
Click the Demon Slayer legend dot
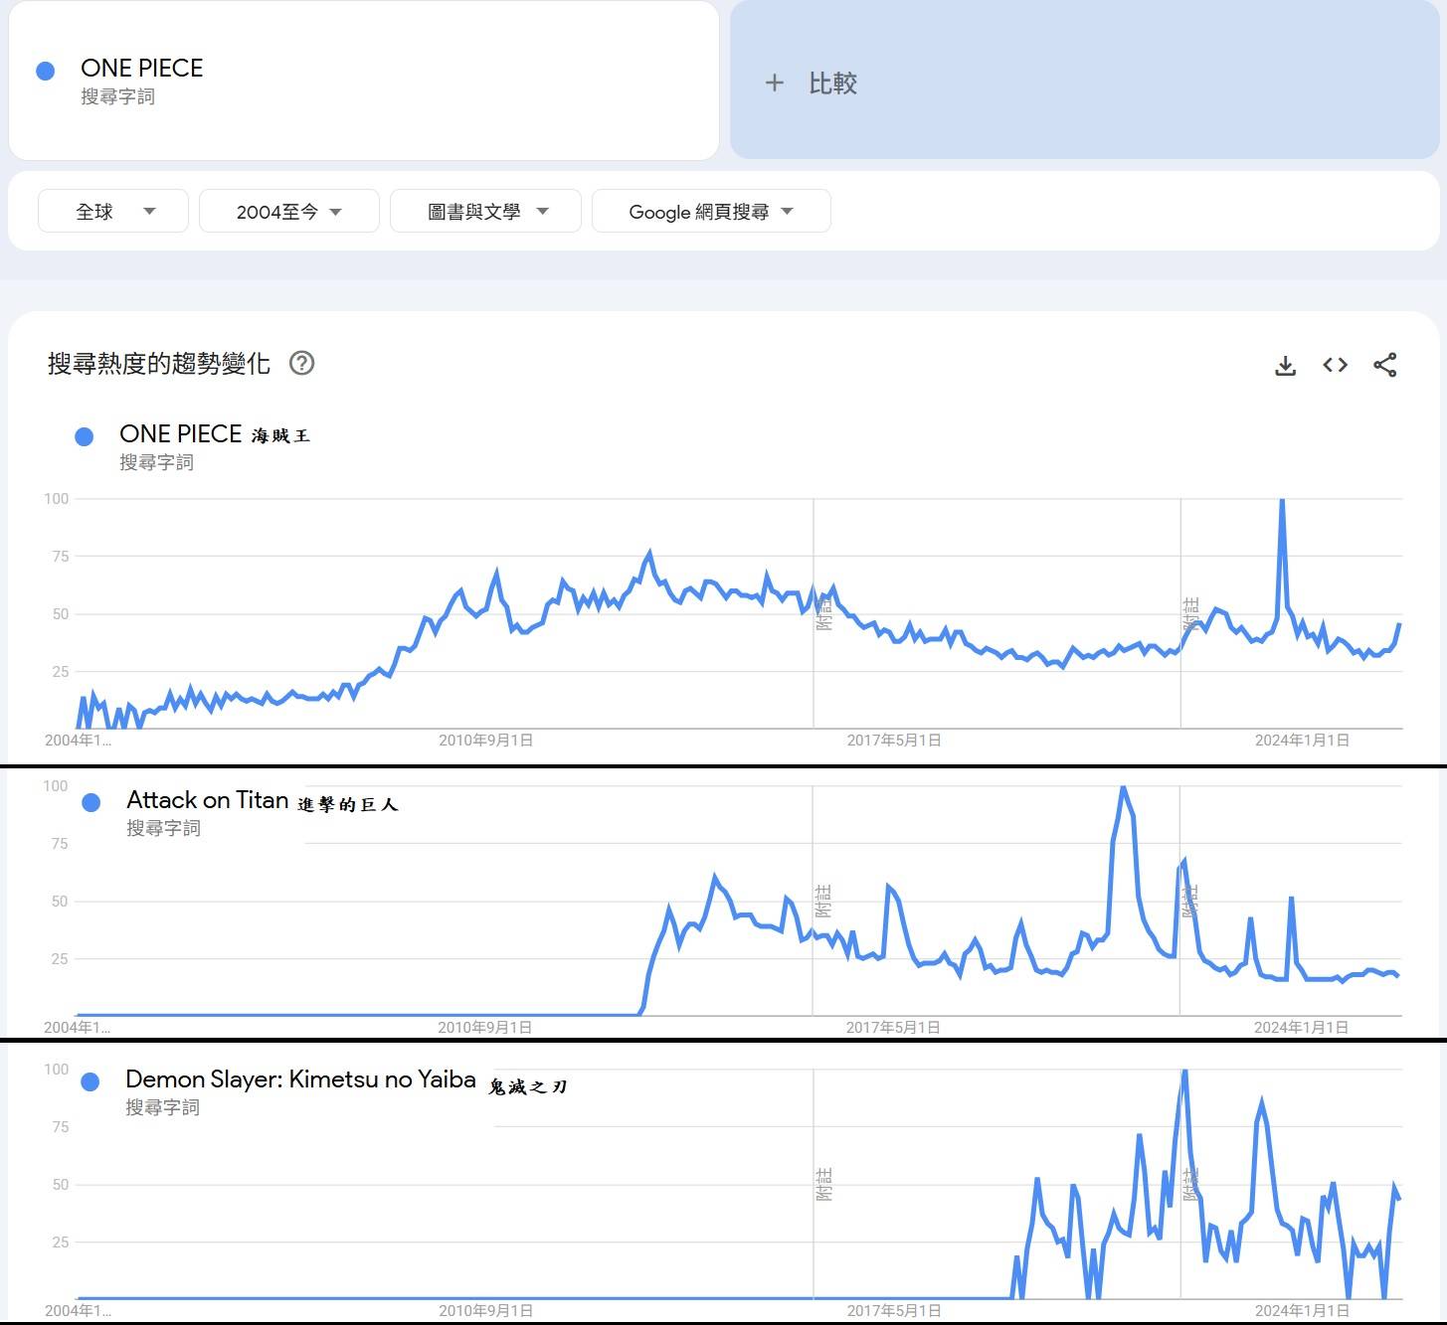90,1081
